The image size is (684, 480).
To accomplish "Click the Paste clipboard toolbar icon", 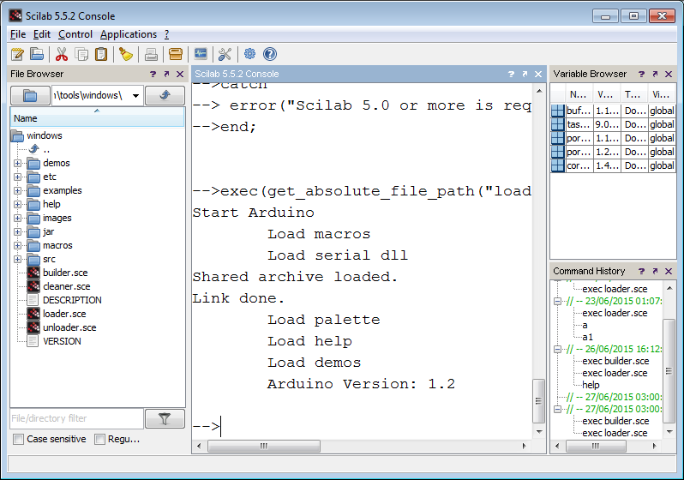I will (101, 54).
